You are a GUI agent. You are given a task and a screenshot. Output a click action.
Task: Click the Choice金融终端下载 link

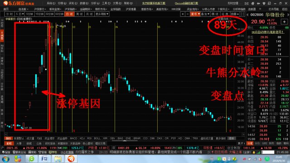click(186, 3)
